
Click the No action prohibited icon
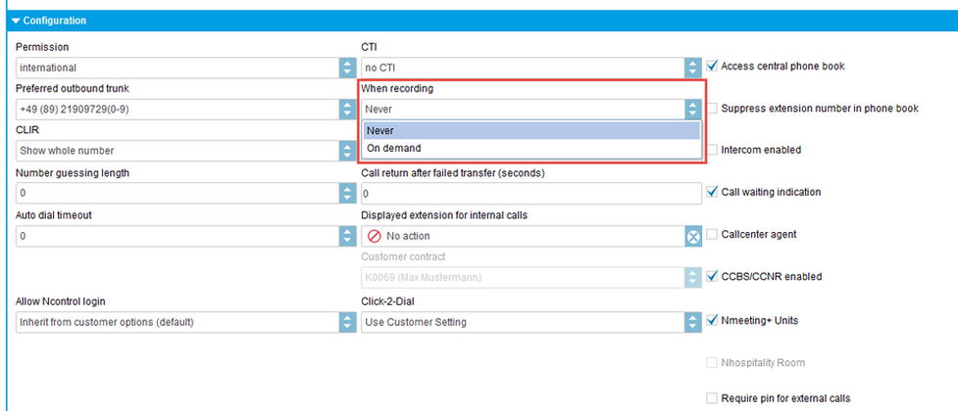375,236
